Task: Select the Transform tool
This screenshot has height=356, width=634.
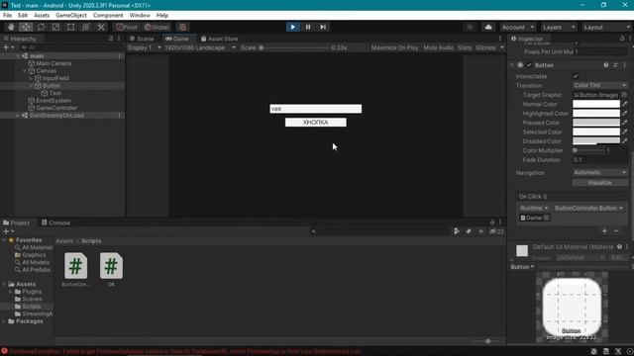Action: 86,27
